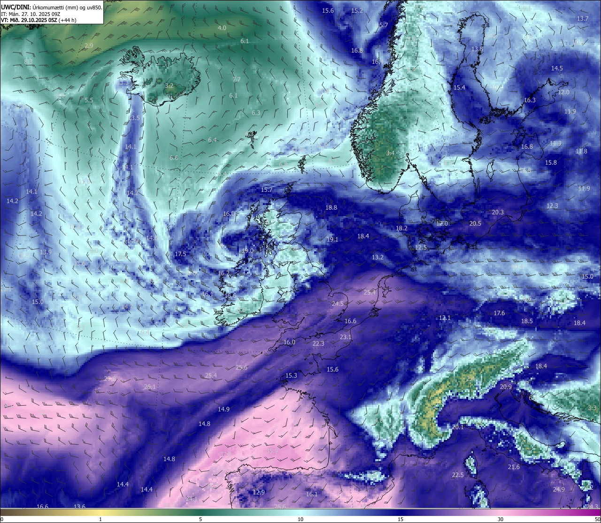Click the 26.1 value label
Viewport: 601px width, 523px height.
click(x=150, y=387)
